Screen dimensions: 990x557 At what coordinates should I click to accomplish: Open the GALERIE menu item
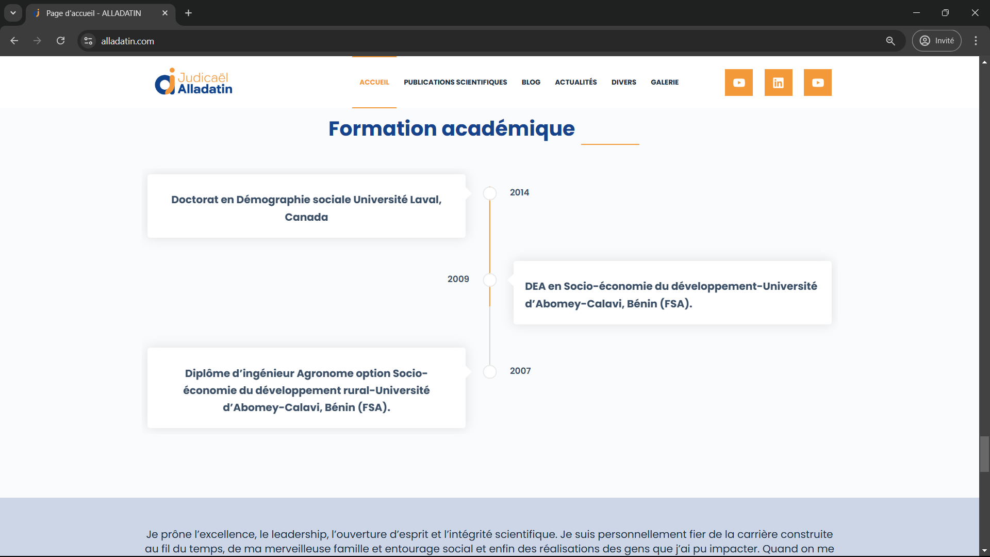click(x=664, y=82)
